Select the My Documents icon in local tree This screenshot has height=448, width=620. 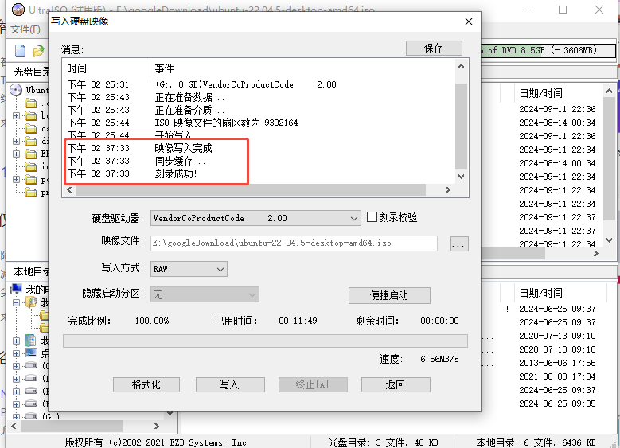[30, 340]
